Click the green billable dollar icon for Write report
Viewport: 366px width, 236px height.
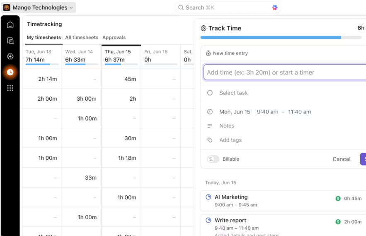(x=338, y=222)
